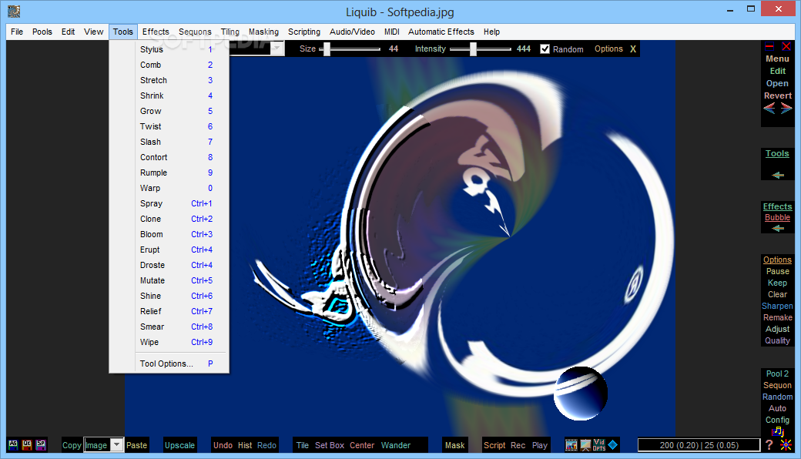Click the Revert option in side panel
This screenshot has width=801, height=459.
pyautogui.click(x=777, y=95)
